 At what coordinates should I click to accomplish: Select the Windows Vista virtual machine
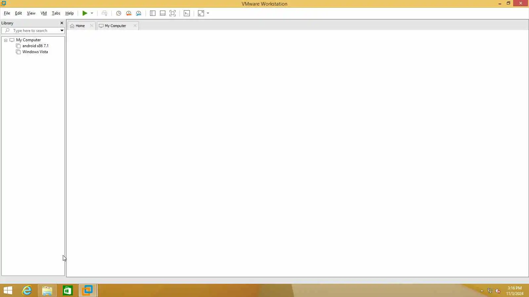click(35, 52)
